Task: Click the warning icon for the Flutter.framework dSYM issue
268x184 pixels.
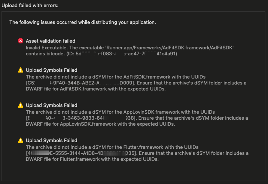Action: [x=20, y=140]
